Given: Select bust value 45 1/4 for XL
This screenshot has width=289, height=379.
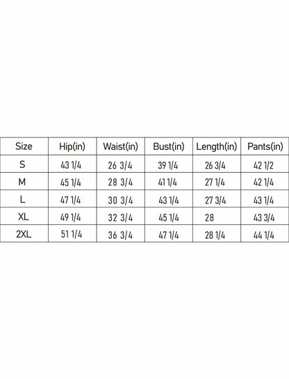Looking at the screenshot, I should pos(169,218).
